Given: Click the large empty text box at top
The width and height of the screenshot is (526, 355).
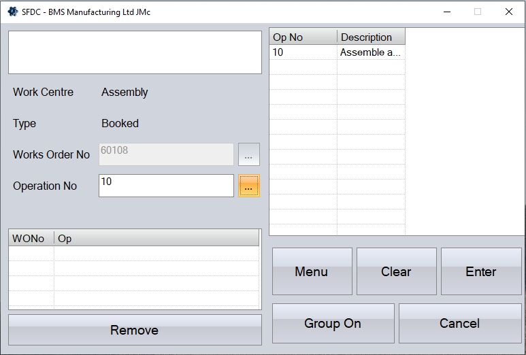Looking at the screenshot, I should pyautogui.click(x=135, y=52).
